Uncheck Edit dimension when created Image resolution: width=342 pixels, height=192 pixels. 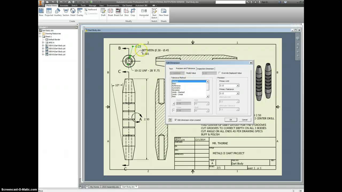pos(176,120)
